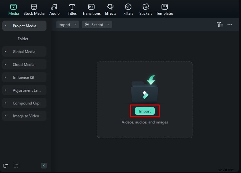Open the Titles panel
Screen dimensions: 241x173
click(x=72, y=10)
